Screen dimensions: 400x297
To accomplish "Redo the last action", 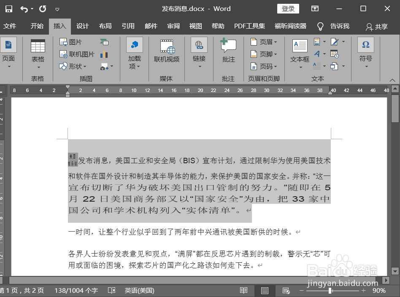I will point(43,9).
